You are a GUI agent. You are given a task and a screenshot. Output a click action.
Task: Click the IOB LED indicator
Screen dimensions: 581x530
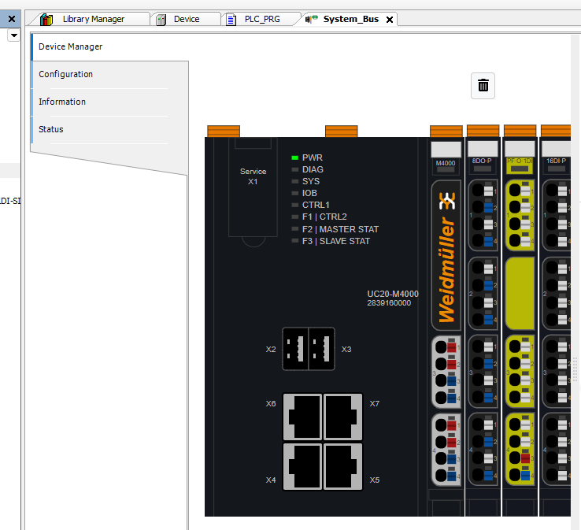(x=294, y=193)
